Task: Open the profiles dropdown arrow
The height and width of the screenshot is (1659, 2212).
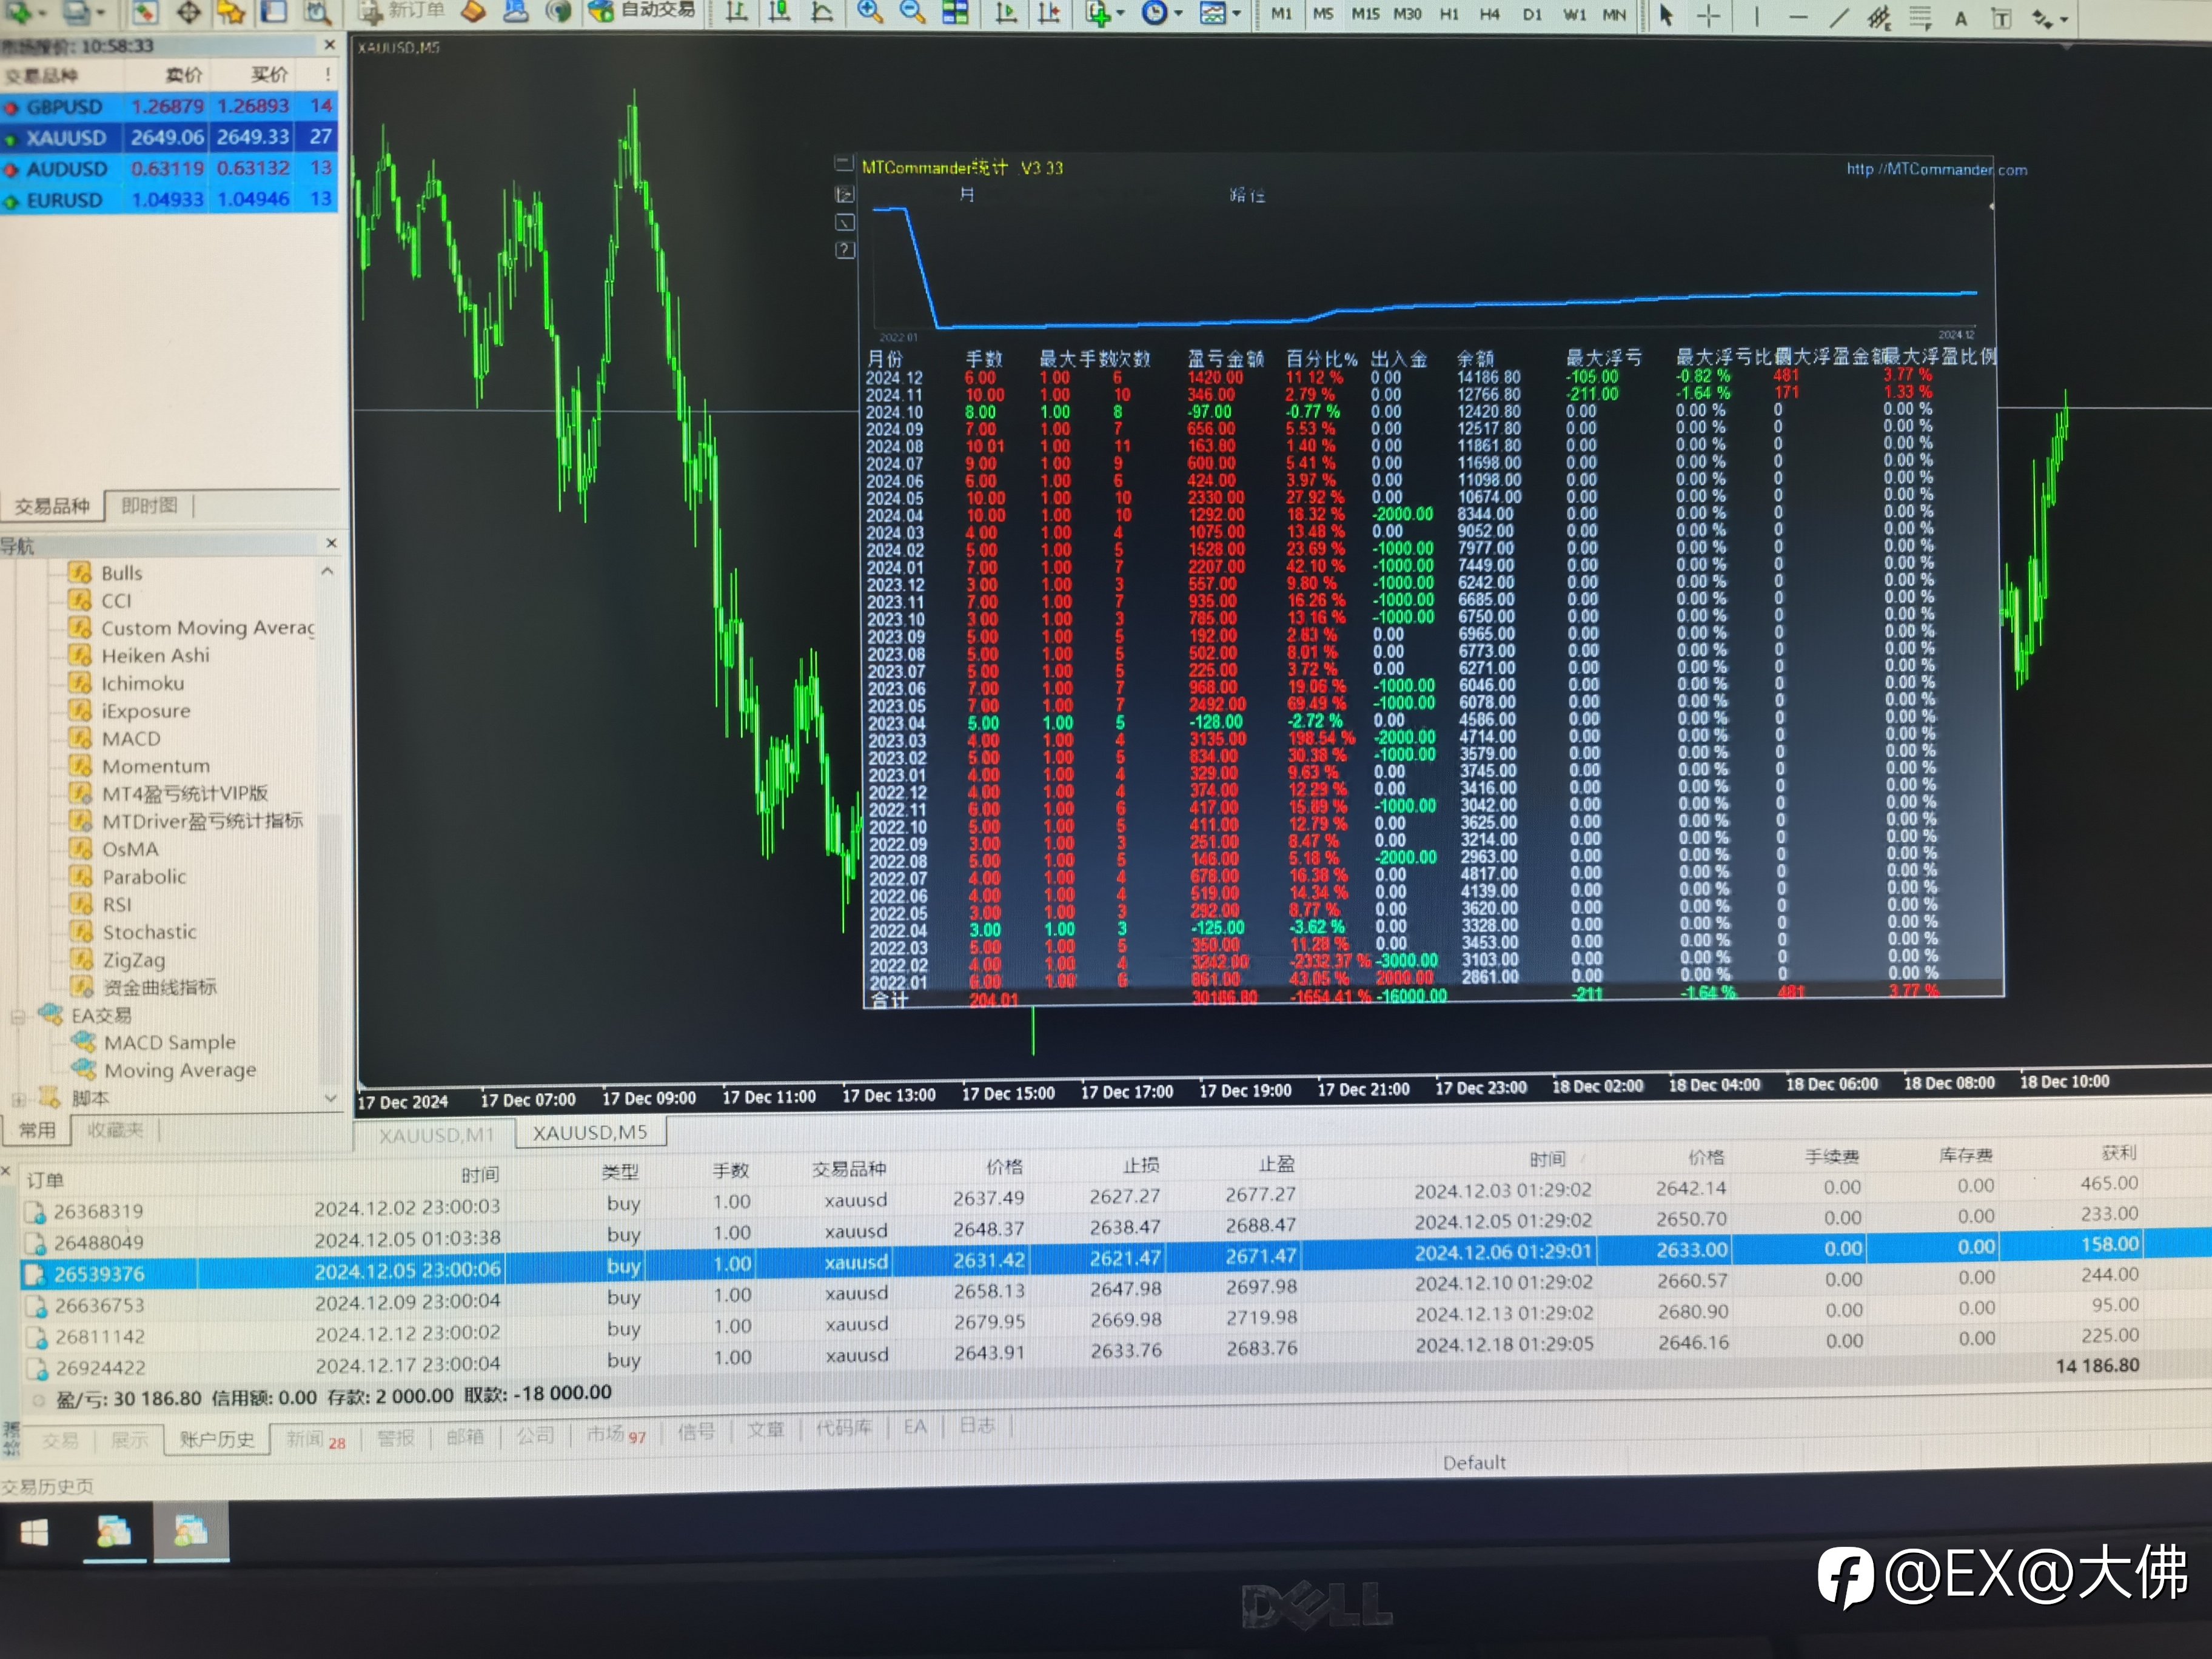Action: coord(101,13)
